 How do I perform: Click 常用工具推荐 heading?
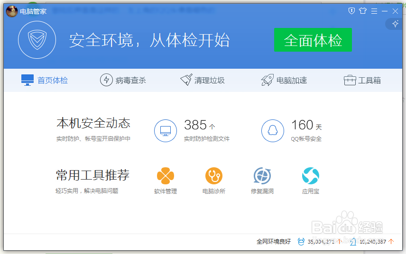(x=92, y=175)
